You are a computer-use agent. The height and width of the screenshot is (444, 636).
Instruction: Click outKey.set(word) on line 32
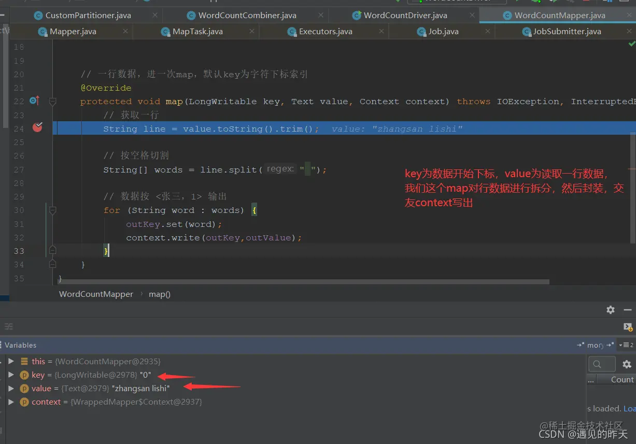(174, 224)
